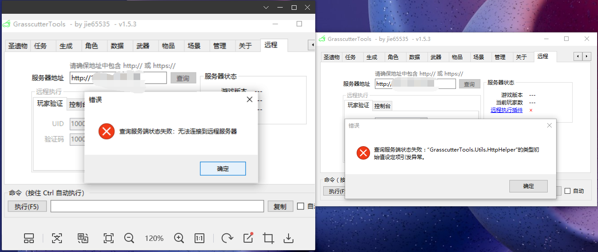Viewport: 598px width, 252px height.
Task: Click red error icon beside 无法连接到远程服务器 message
Action: click(x=106, y=132)
